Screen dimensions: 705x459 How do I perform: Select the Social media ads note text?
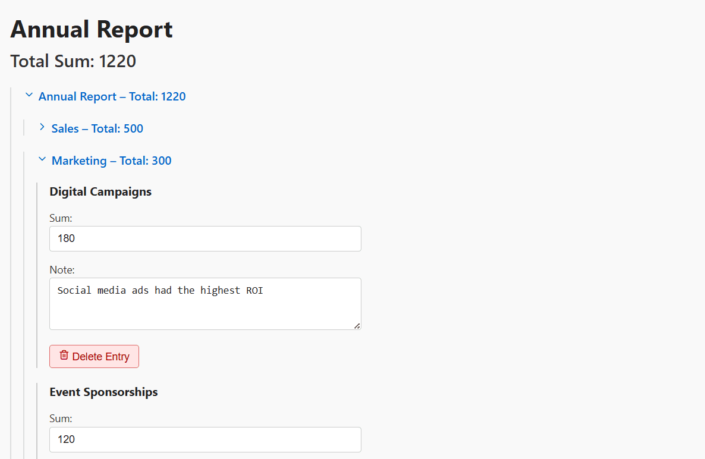coord(160,290)
